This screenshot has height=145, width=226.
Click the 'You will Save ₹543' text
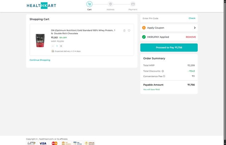[x=151, y=89]
